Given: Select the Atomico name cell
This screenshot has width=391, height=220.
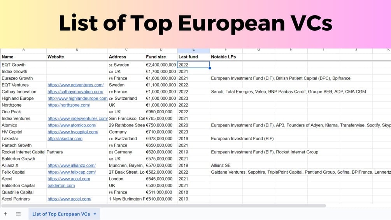Looking at the screenshot, I should [x=23, y=125].
